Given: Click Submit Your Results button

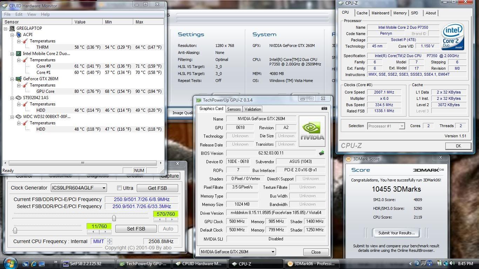Looking at the screenshot, I should (396, 233).
